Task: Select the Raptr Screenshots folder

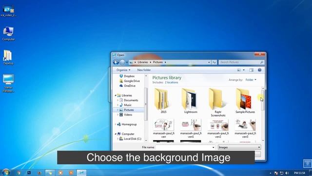Action: click(218, 103)
